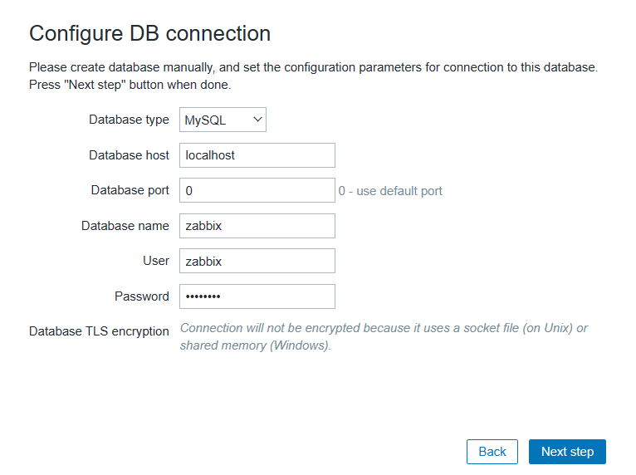Screen dimensions: 636x475
Task: Click into the User input field
Action: 257,261
